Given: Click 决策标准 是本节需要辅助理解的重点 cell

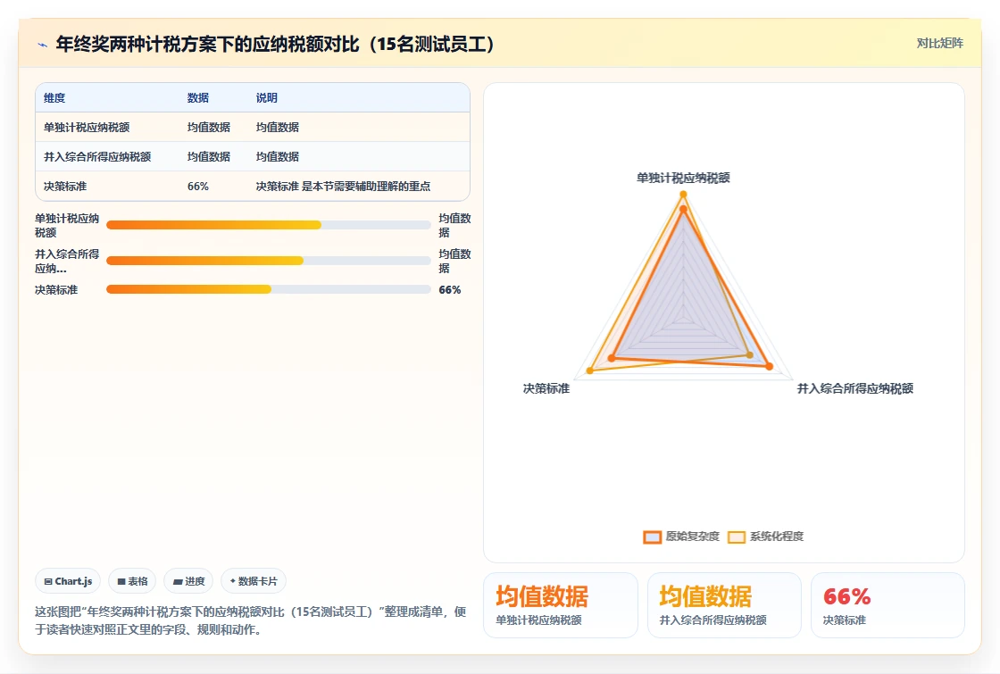Looking at the screenshot, I should 343,187.
